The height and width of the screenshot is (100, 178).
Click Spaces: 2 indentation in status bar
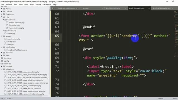[161, 99]
